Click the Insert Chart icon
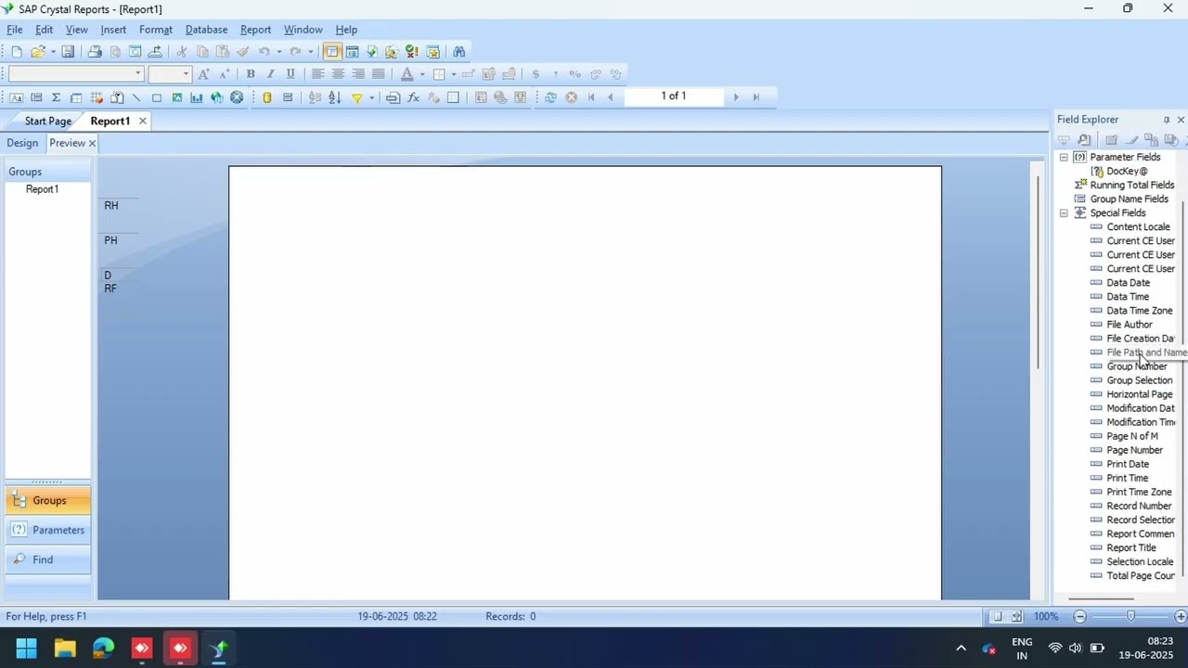This screenshot has width=1188, height=668. coord(197,97)
